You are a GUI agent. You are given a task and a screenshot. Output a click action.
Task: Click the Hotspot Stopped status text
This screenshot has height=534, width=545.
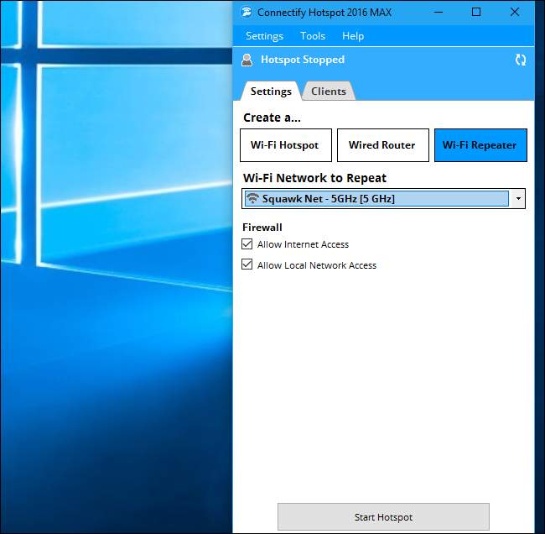coord(303,60)
